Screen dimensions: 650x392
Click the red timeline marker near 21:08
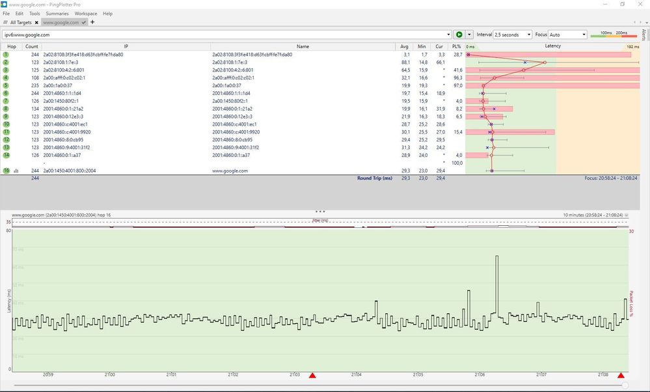620,375
